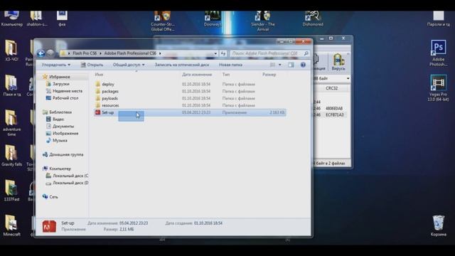The height and width of the screenshot is (256, 455).
Task: Open the view options dropdown arrow
Action: 279,65
